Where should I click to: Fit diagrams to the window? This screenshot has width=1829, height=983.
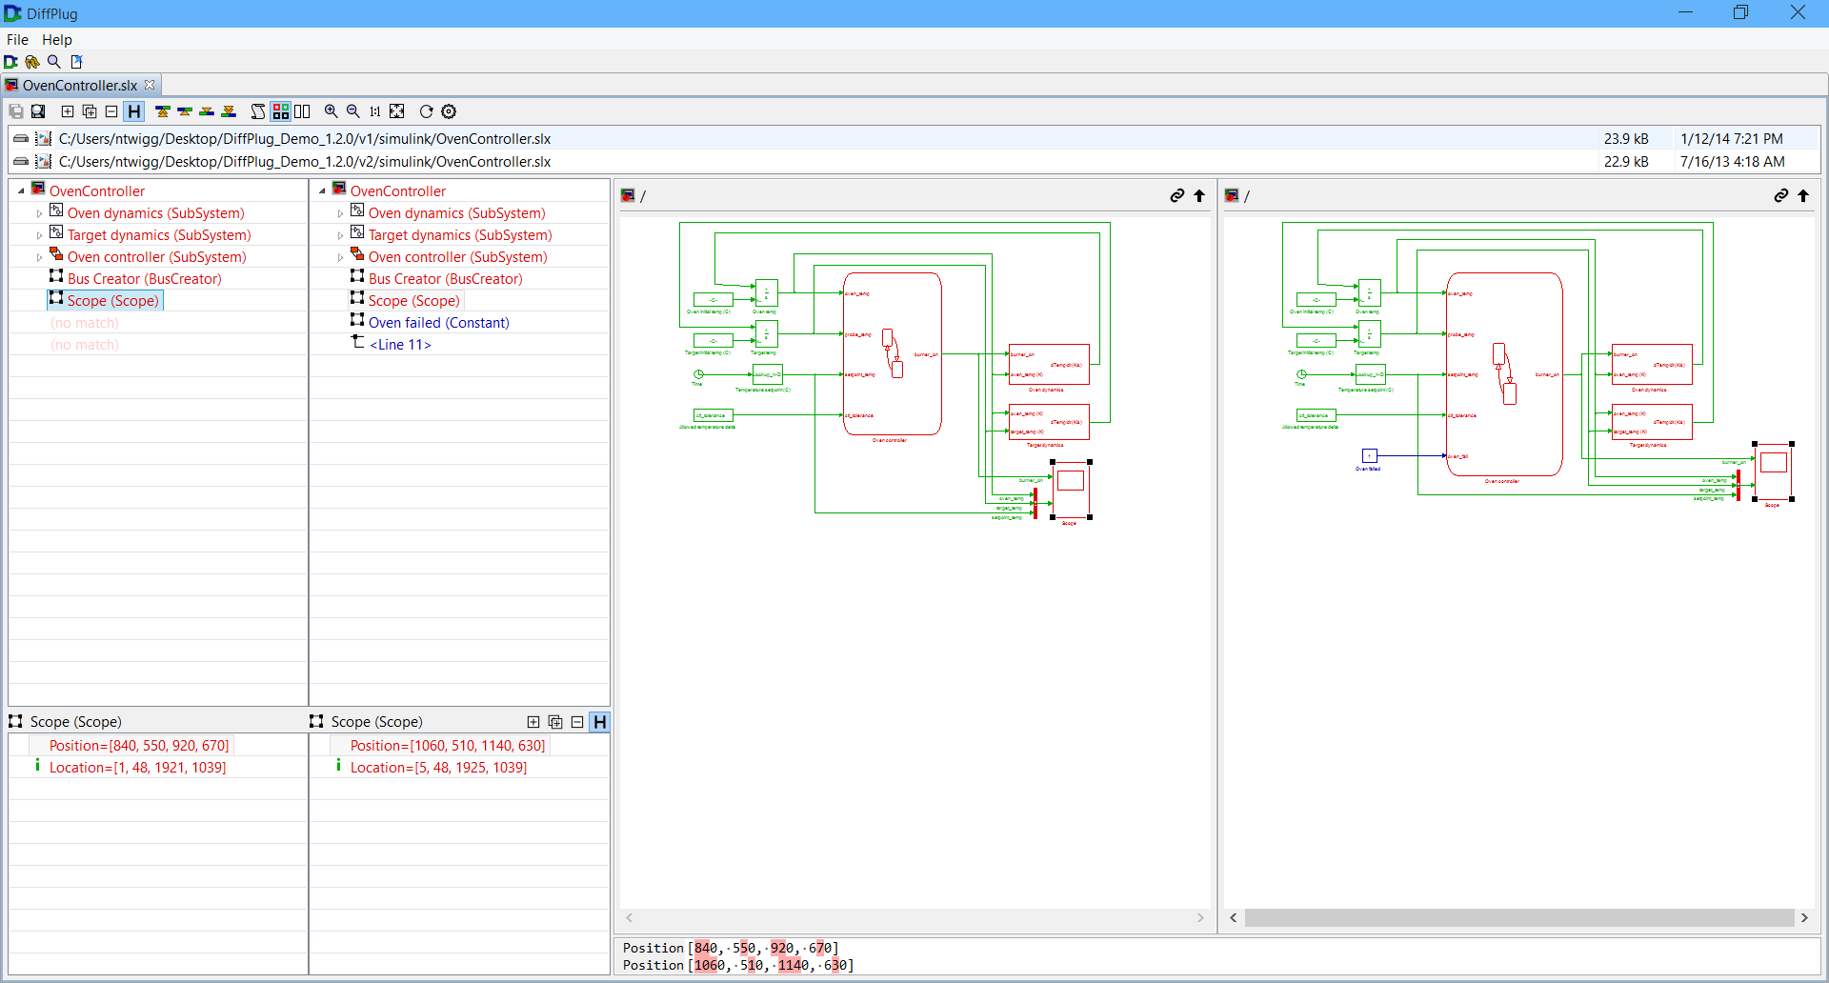pyautogui.click(x=397, y=111)
